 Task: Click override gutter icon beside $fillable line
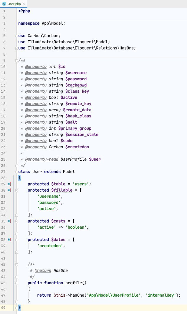[x=9, y=190]
